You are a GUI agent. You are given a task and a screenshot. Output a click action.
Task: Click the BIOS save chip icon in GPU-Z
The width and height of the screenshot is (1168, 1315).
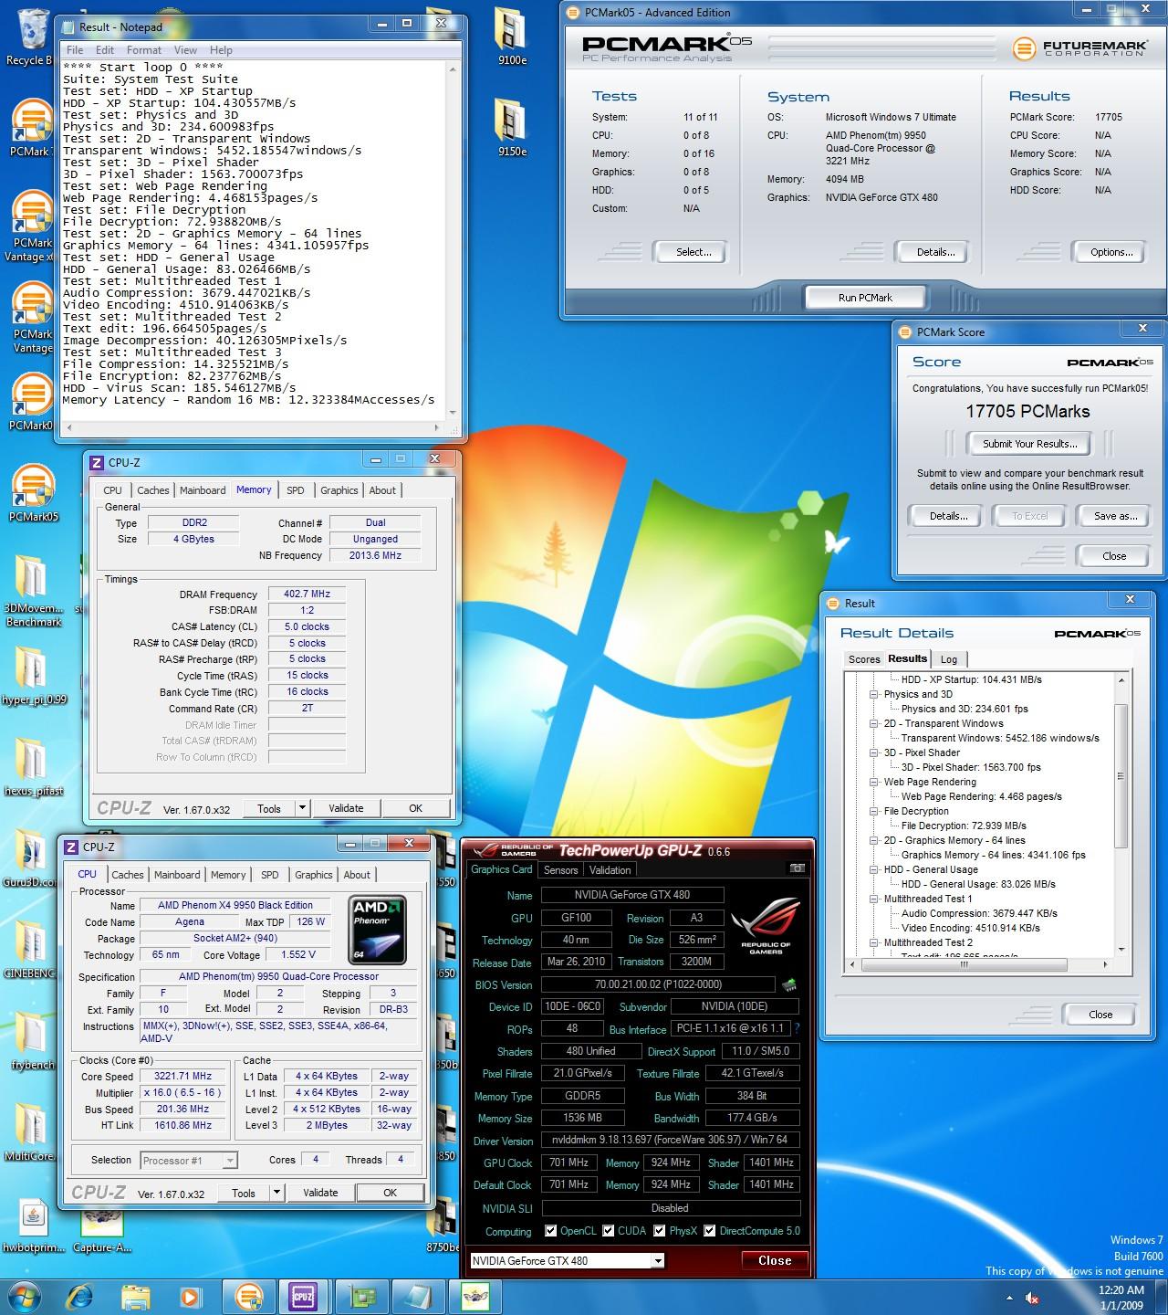[x=789, y=984]
